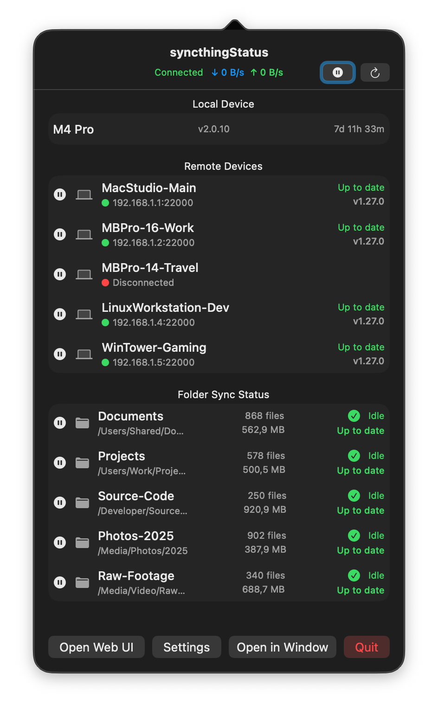Screen dimensions: 438x710
Task: Click the green check beside Raw-Footage
Action: coord(354,575)
